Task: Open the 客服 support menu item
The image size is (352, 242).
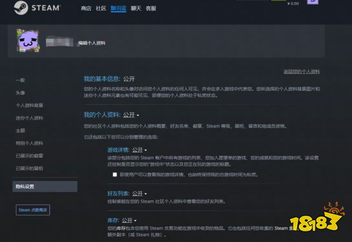Action: [151, 9]
